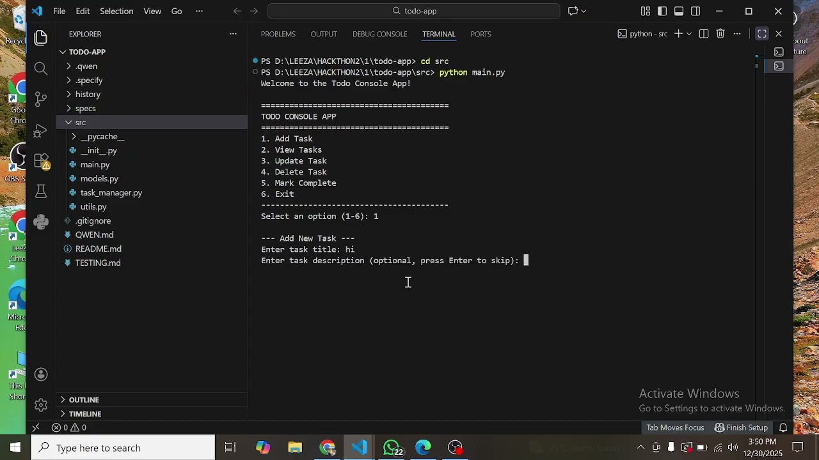Open the Accounts icon in the activity bar
The width and height of the screenshot is (819, 460).
coord(41,374)
